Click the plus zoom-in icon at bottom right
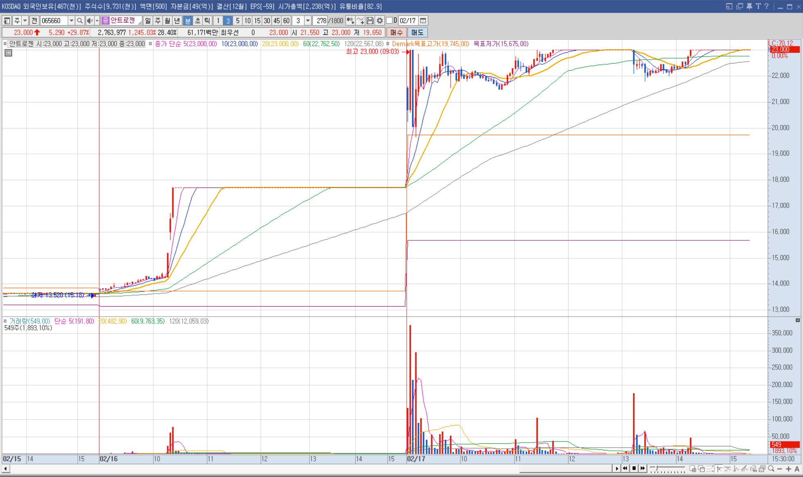The height and width of the screenshot is (477, 803). tap(789, 469)
